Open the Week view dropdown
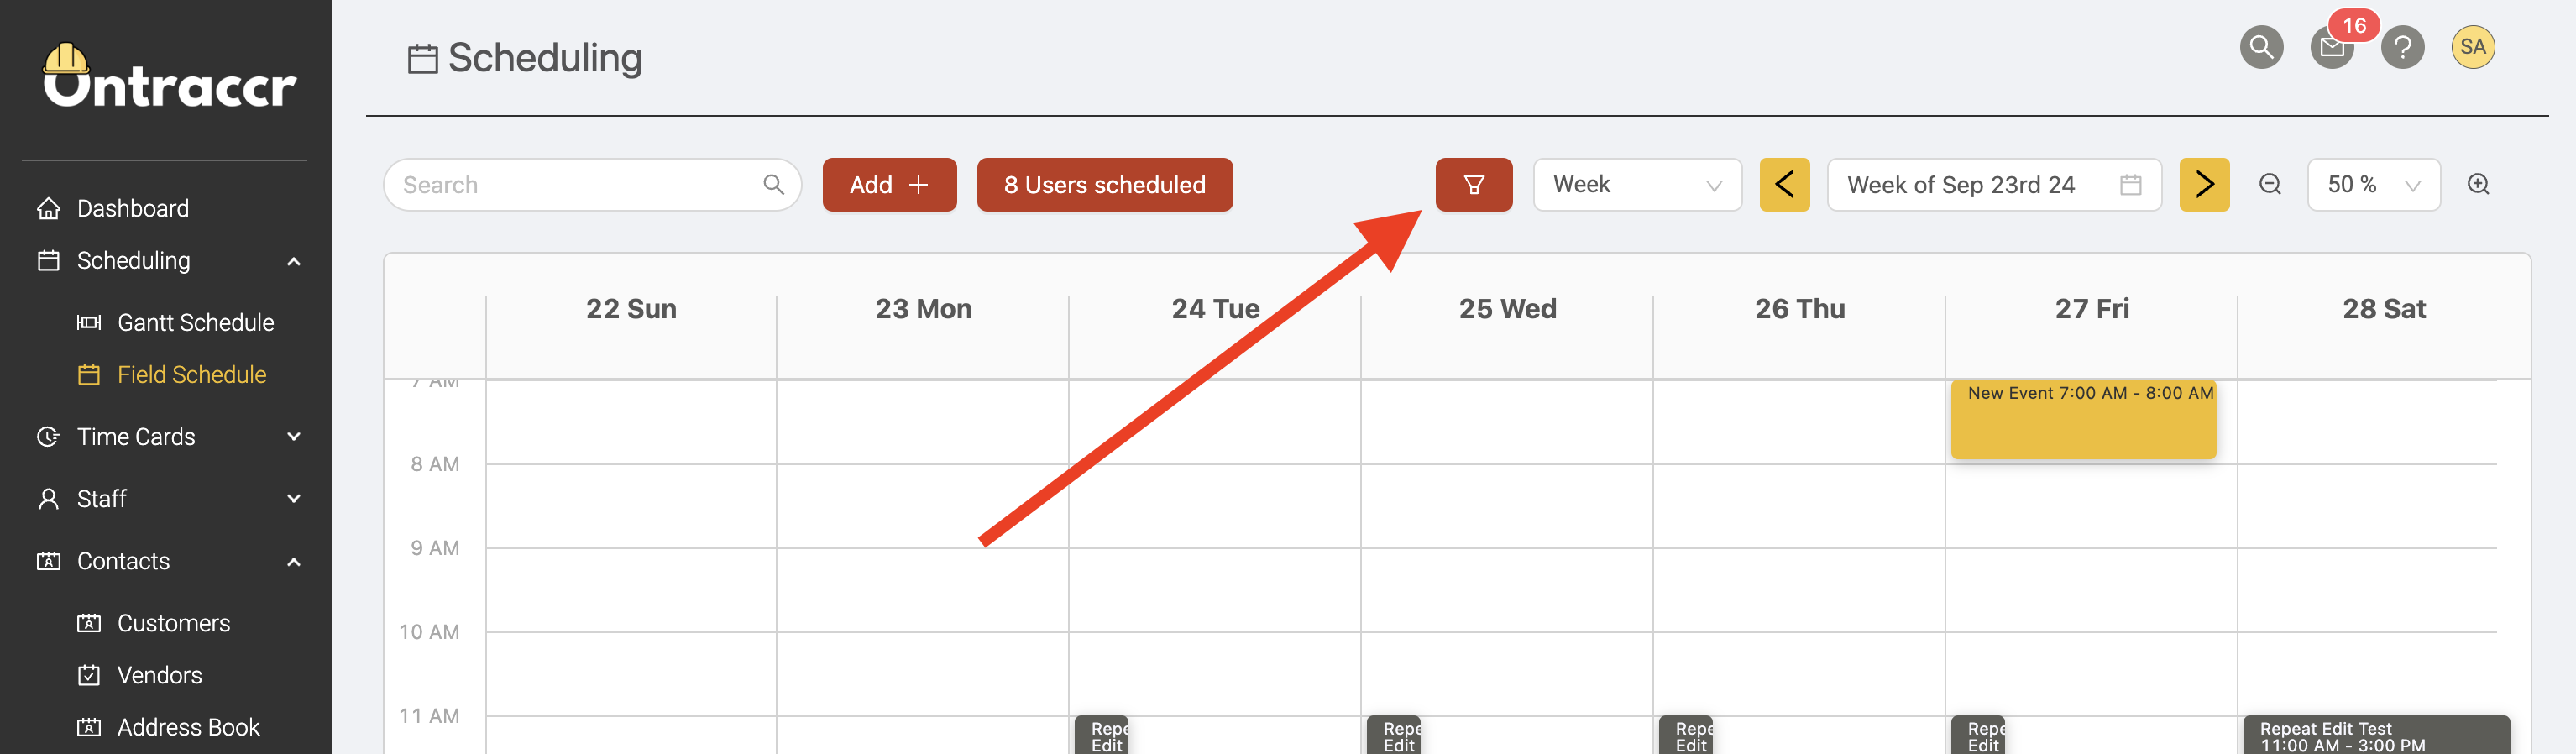The image size is (2576, 754). pyautogui.click(x=1636, y=185)
